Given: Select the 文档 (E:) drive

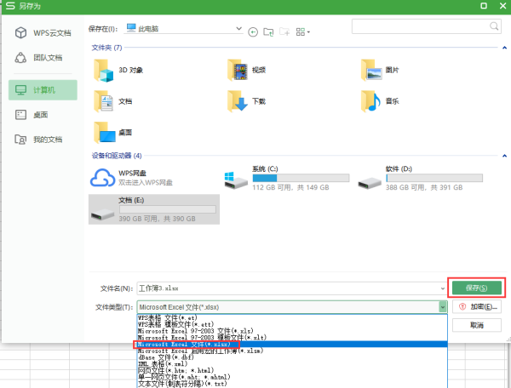Looking at the screenshot, I should (154, 209).
